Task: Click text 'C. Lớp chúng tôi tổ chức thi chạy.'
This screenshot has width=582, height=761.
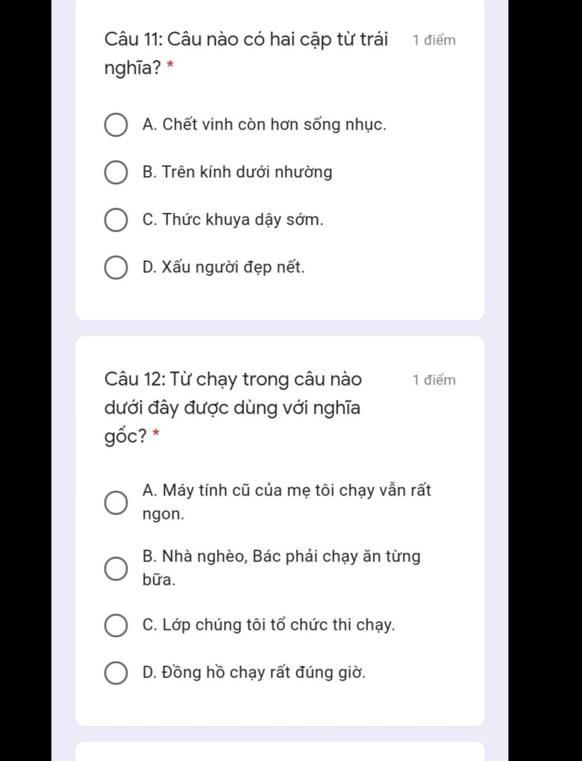Action: pos(268,625)
